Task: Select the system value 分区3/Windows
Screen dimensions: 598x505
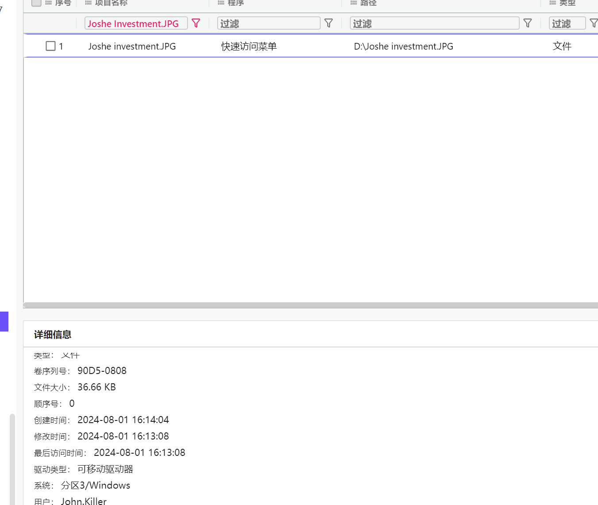Action: (x=96, y=485)
